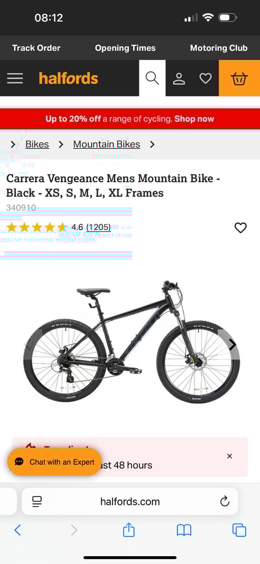260x564 pixels.
Task: Tap the search magnifier icon
Action: pos(152,78)
